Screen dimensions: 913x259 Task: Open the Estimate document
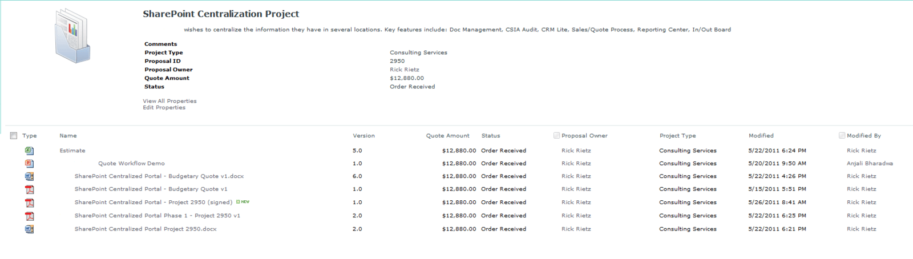coord(72,151)
